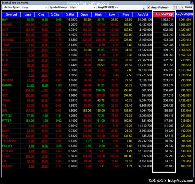Viewport: 195px width, 184px height.
Task: Click the red AccVal(KB) sorted column header
Action: tap(164, 14)
